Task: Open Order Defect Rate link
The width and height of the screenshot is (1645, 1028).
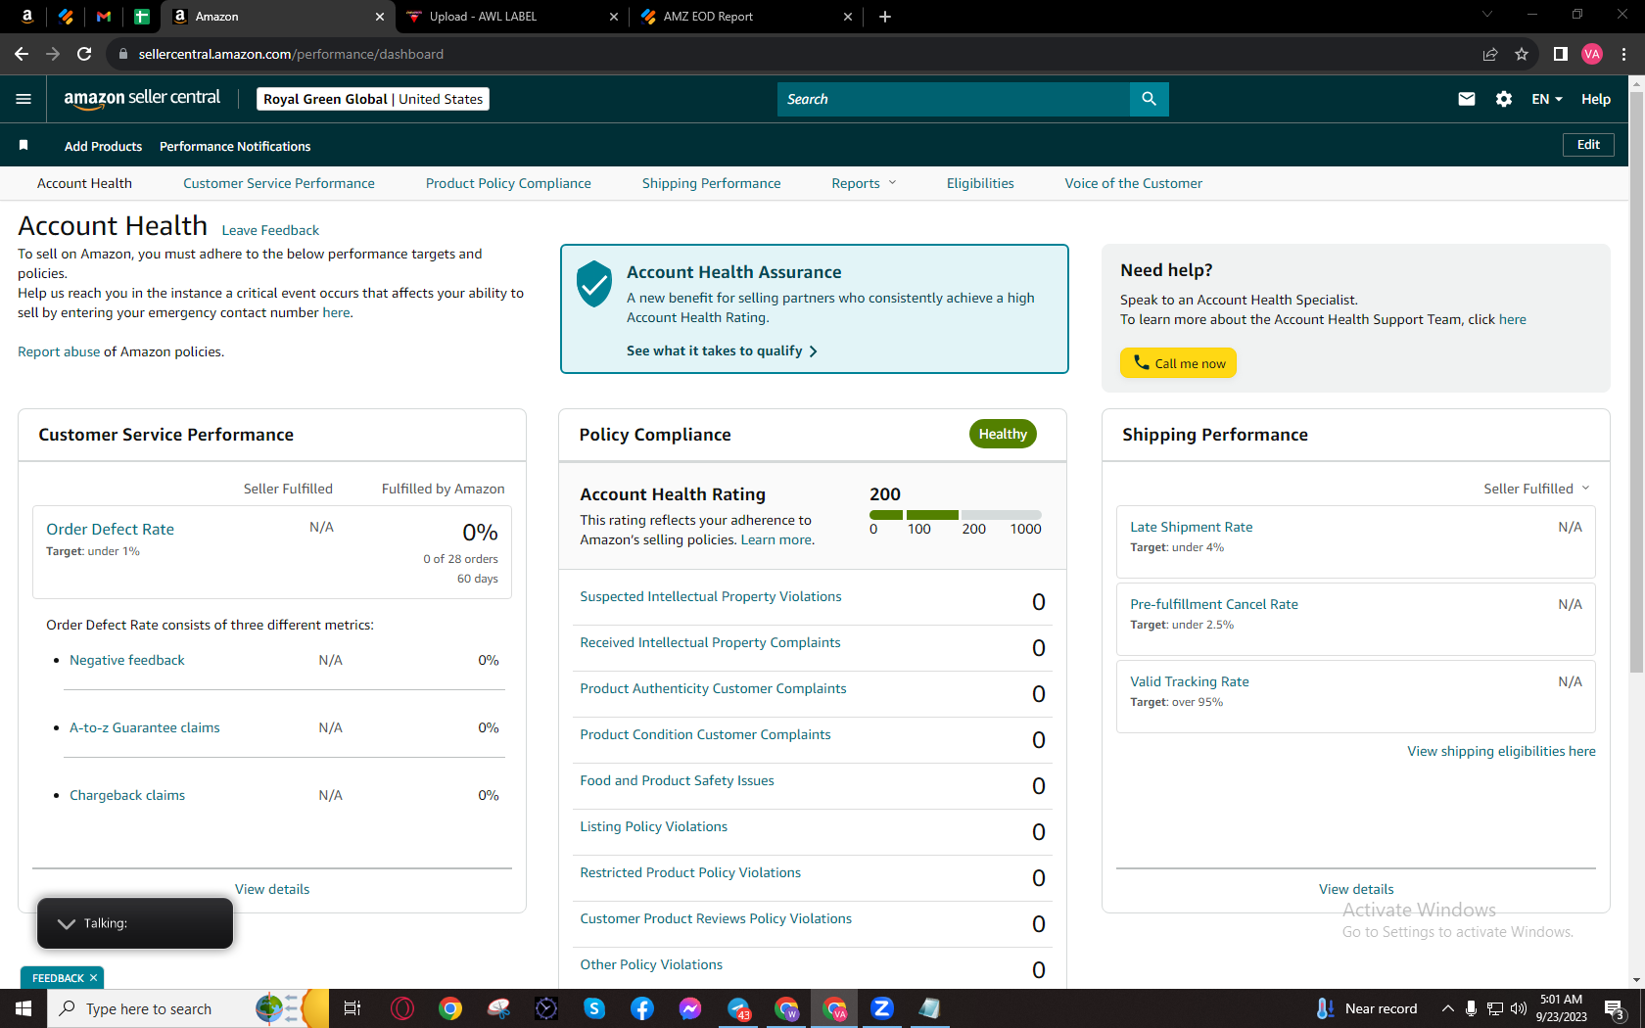Action: 111,529
